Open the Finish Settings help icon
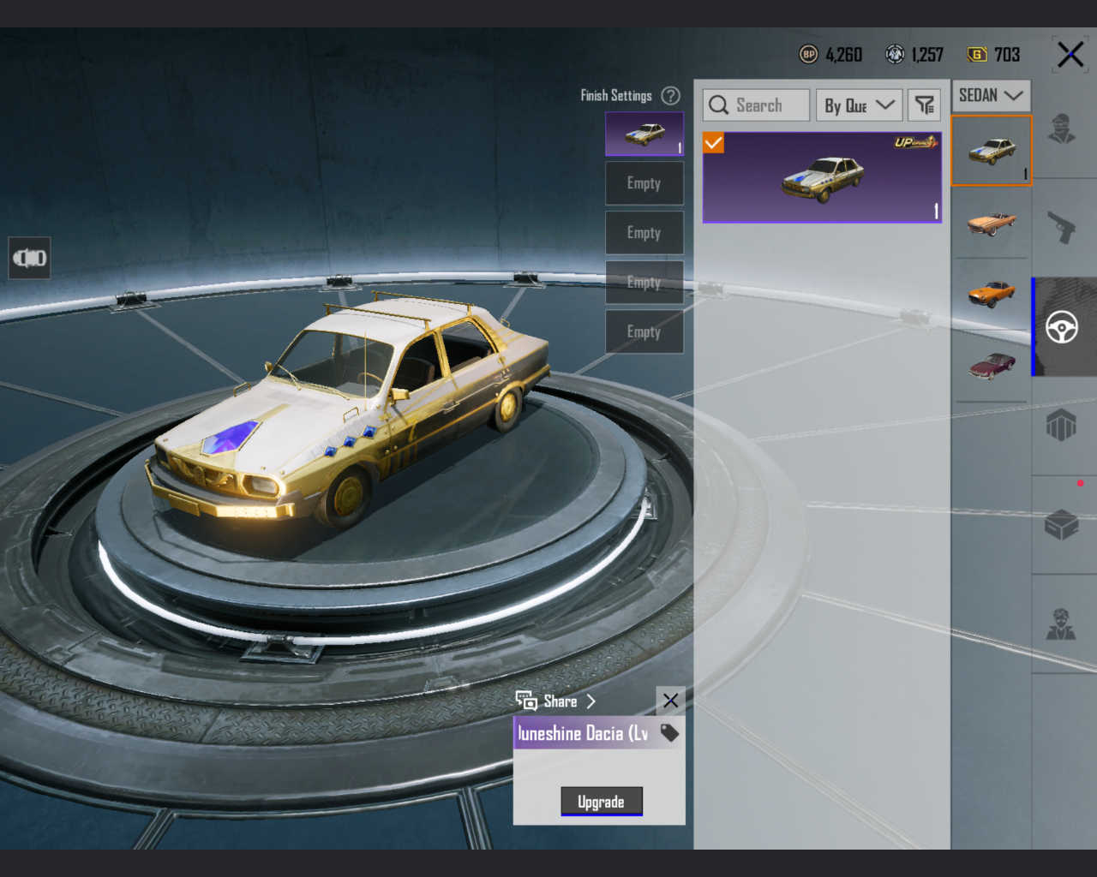The image size is (1097, 877). tap(671, 96)
